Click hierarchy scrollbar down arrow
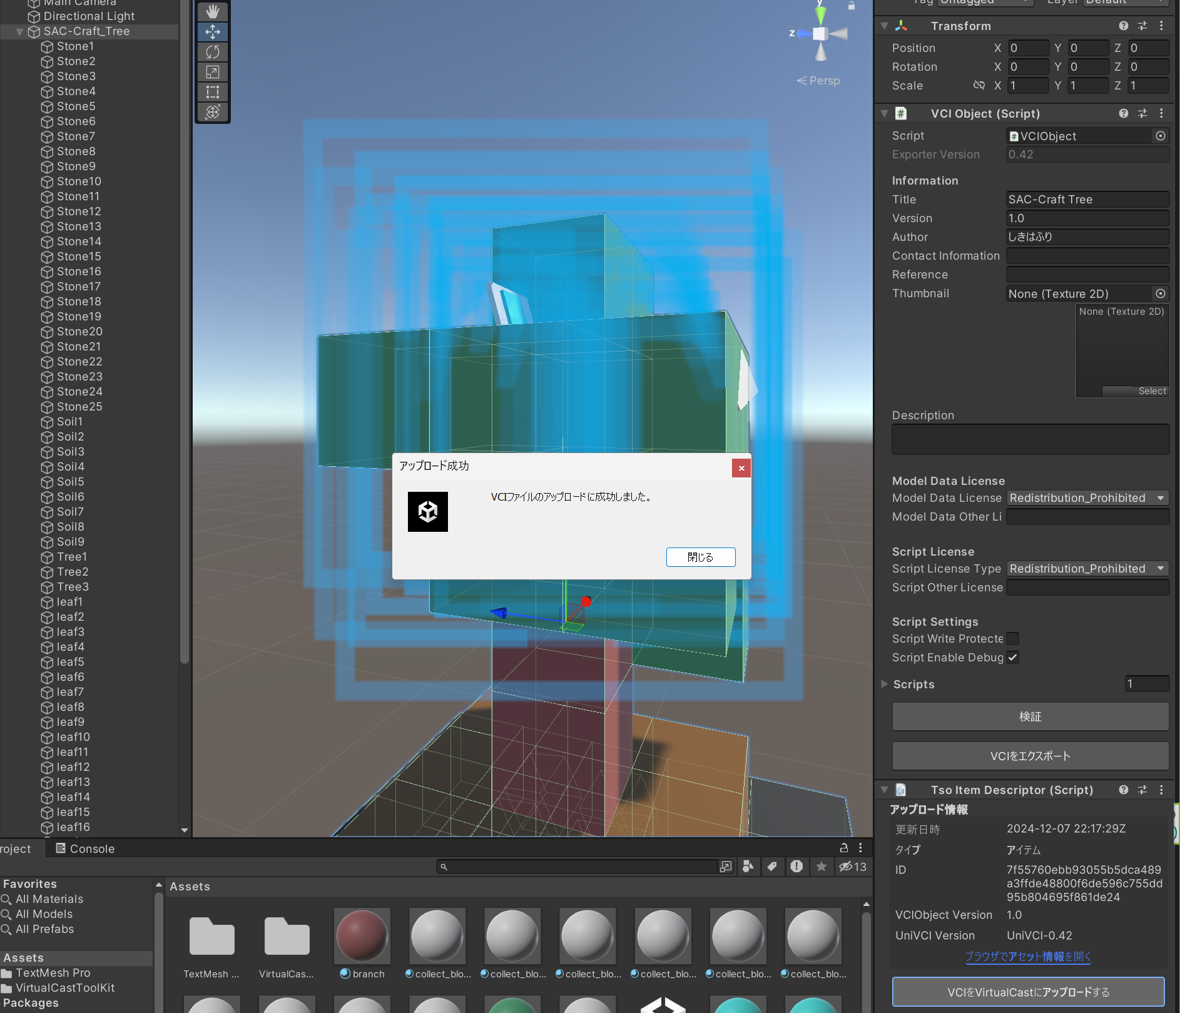 [x=185, y=830]
